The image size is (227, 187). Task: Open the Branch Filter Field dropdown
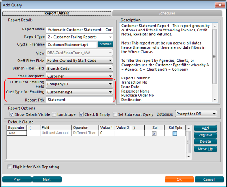(79, 69)
